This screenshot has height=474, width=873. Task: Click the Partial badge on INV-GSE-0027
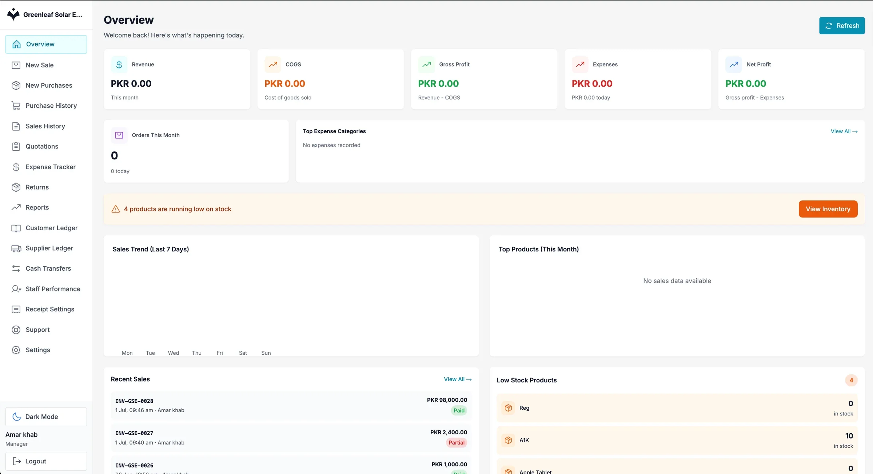[x=457, y=443]
